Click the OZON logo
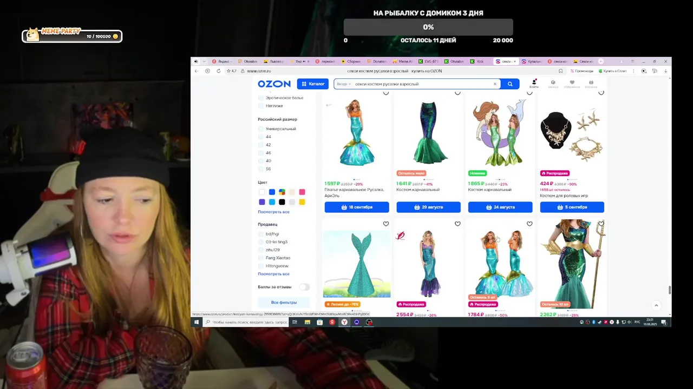 [x=274, y=84]
